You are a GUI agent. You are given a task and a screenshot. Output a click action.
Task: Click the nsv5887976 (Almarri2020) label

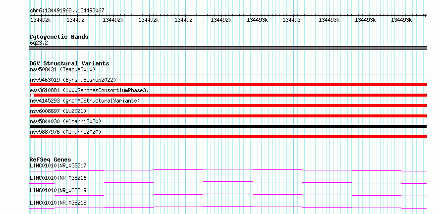pyautogui.click(x=65, y=132)
